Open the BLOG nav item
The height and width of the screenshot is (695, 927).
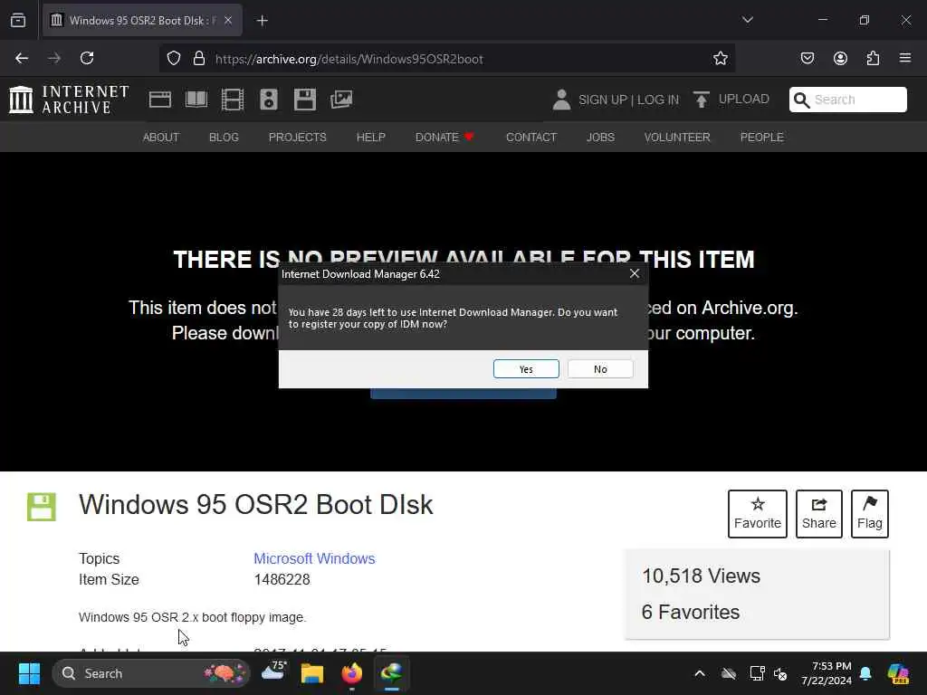pos(225,138)
